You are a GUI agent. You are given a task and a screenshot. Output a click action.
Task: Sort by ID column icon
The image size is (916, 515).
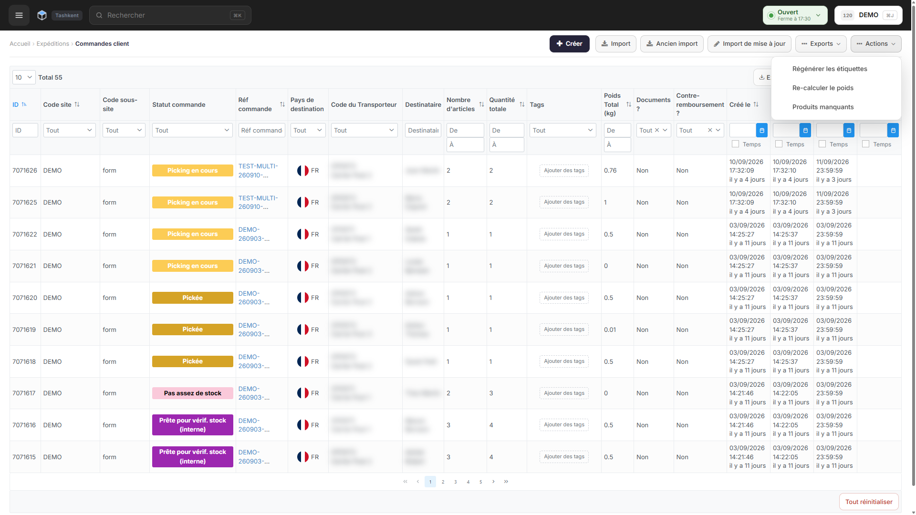[x=24, y=104]
